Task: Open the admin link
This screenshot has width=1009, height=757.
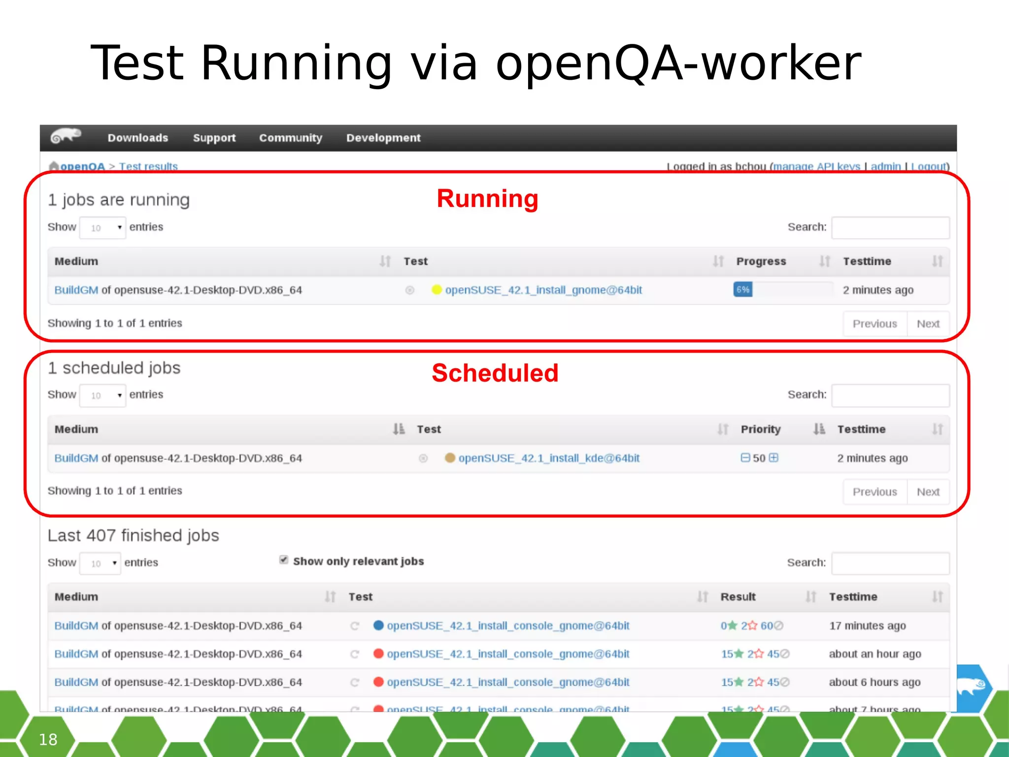Action: tap(885, 167)
